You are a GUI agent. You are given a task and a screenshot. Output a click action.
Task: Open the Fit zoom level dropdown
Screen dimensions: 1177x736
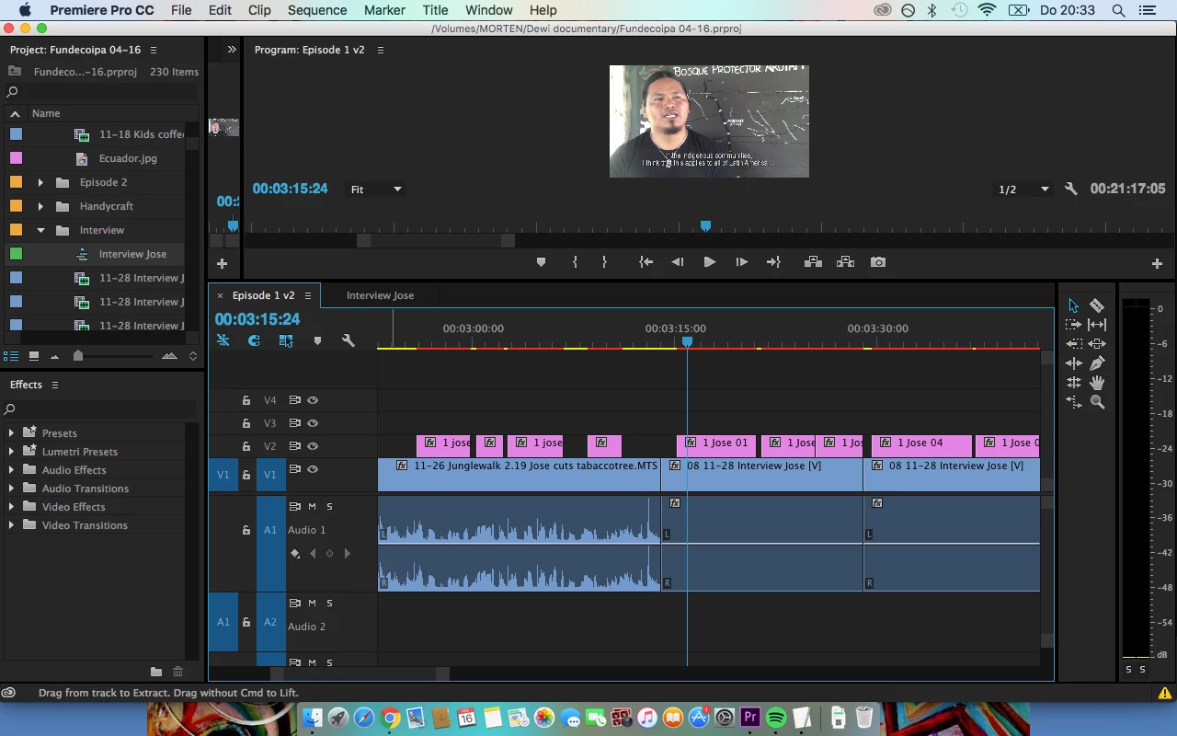coord(376,189)
